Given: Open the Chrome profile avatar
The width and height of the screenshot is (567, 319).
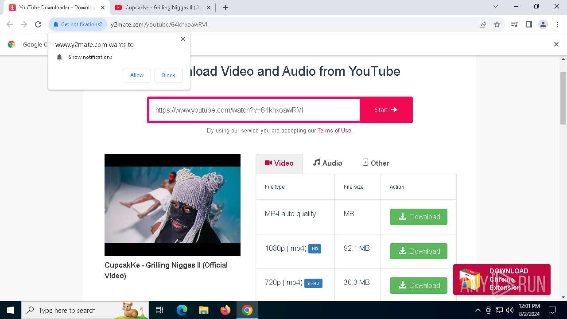Looking at the screenshot, I should 543,24.
